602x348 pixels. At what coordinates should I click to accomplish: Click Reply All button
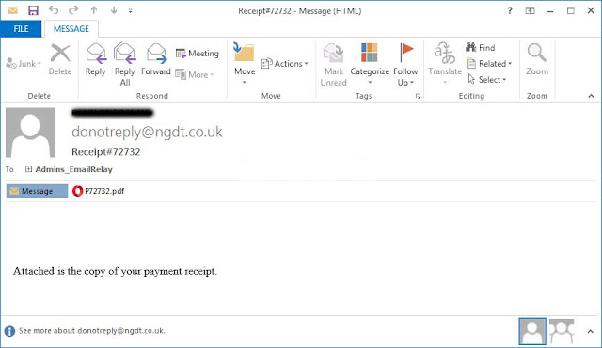pos(125,64)
